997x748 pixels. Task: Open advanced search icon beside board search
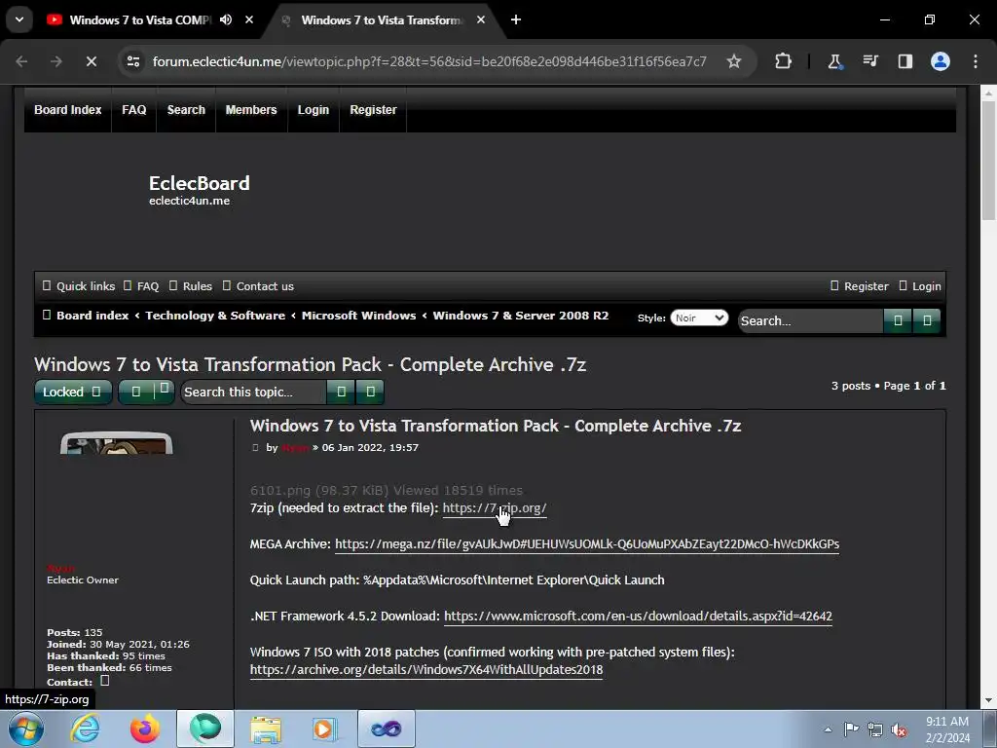tap(927, 321)
